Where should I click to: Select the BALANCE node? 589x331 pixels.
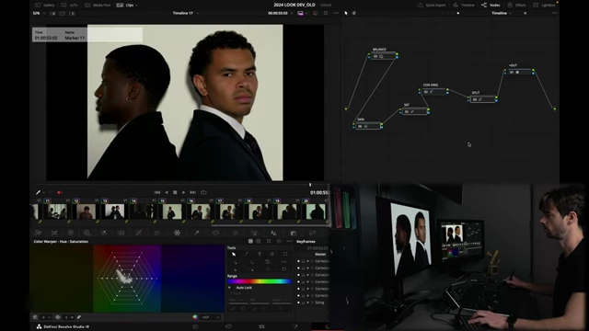pos(383,56)
